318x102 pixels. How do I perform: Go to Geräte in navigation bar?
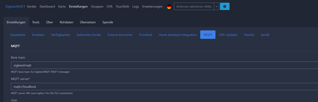point(32,7)
